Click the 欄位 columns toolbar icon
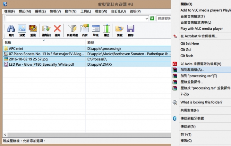The width and height of the screenshot is (231, 146). [107, 28]
